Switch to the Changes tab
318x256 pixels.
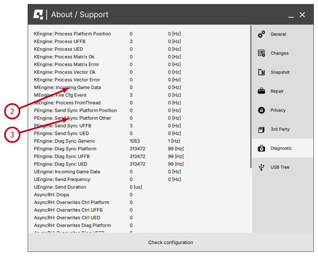point(279,53)
